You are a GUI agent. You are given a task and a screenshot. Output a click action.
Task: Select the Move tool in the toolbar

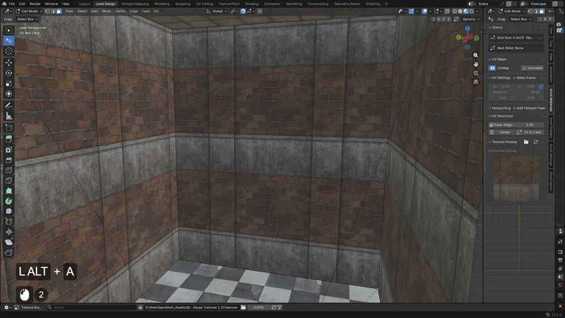point(9,62)
